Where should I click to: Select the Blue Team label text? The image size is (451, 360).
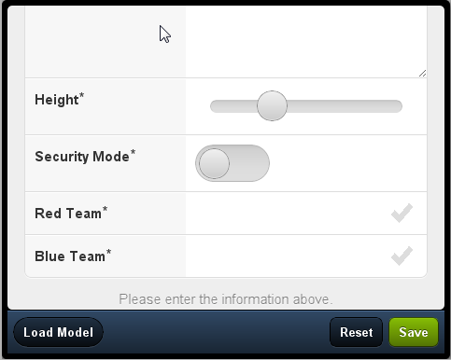(x=73, y=256)
